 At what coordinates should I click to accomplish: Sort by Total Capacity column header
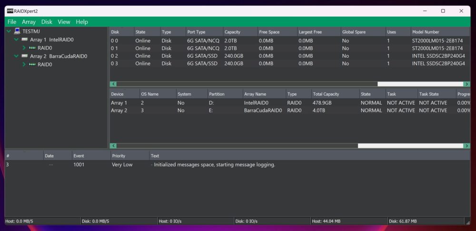pos(335,94)
